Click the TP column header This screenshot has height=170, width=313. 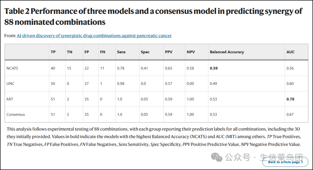point(53,52)
